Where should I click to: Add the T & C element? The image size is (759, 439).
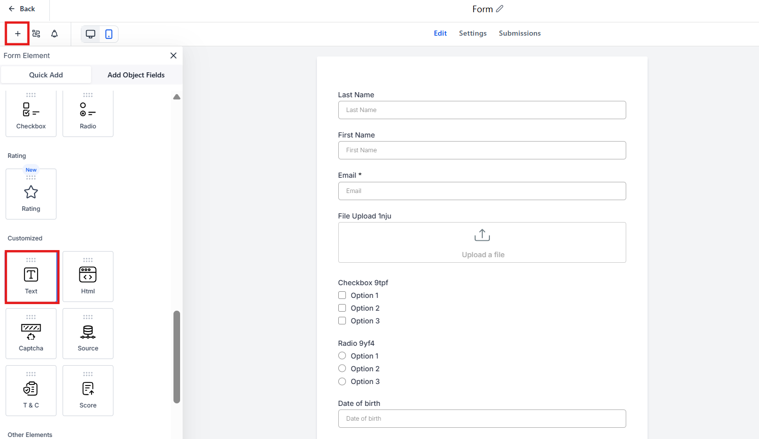pyautogui.click(x=31, y=391)
